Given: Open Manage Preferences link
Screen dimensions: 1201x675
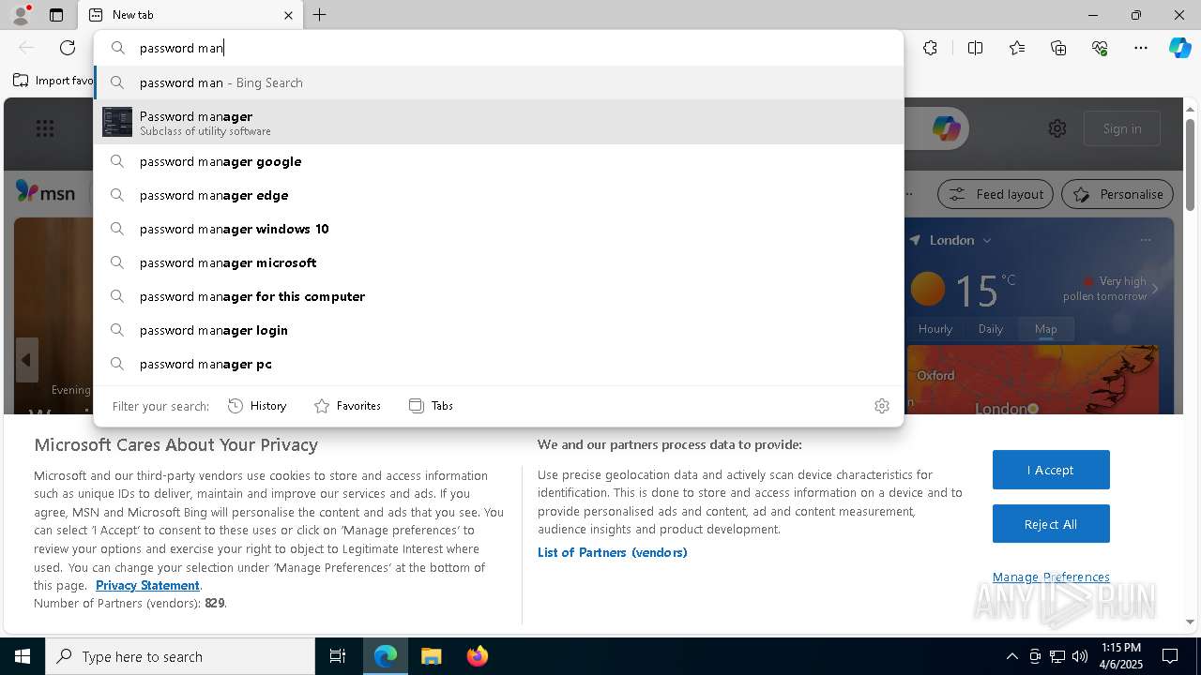Looking at the screenshot, I should tap(1051, 577).
